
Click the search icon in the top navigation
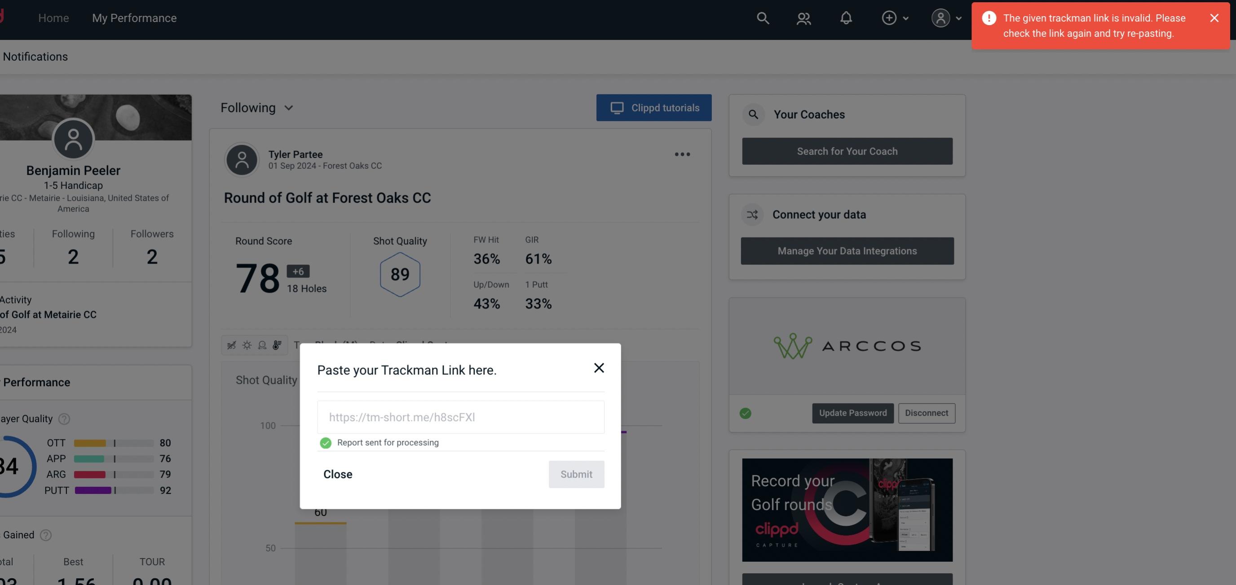762,17
